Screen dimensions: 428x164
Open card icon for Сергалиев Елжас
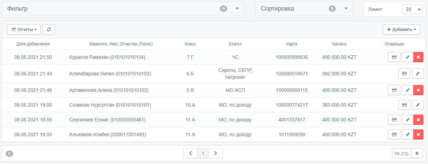pyautogui.click(x=394, y=120)
